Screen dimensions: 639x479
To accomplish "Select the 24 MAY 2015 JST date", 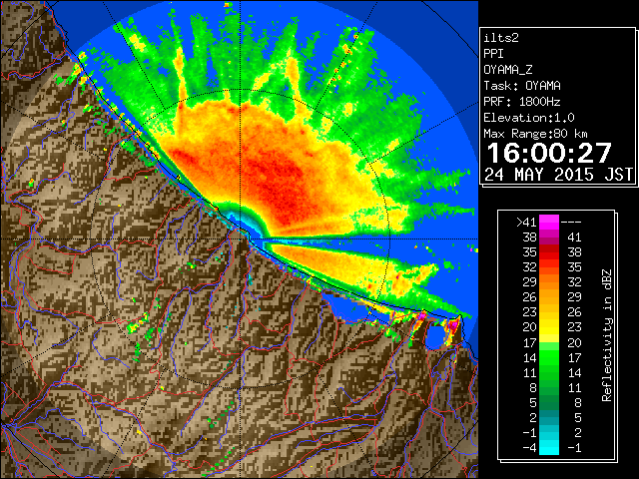I will (559, 175).
